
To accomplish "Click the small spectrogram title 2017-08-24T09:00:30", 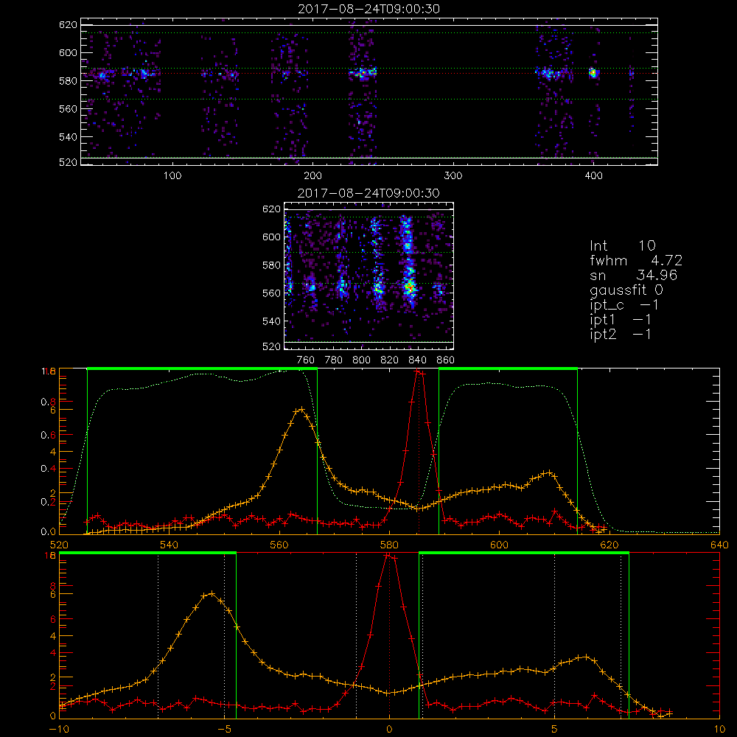I will [368, 193].
